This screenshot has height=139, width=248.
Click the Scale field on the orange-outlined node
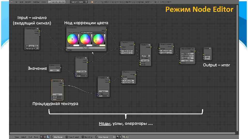(57, 99)
